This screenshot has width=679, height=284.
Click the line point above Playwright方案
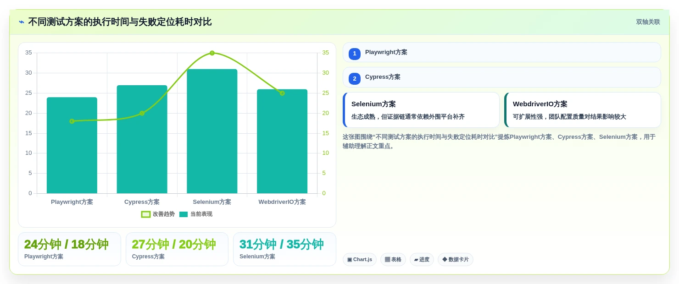pos(72,121)
